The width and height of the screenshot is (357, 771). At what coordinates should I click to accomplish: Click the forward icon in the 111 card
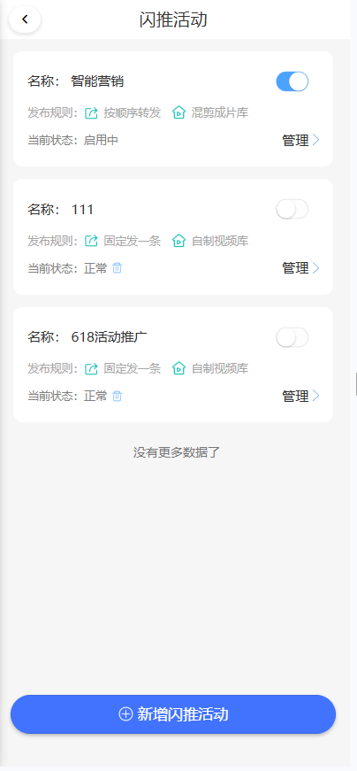pyautogui.click(x=91, y=241)
